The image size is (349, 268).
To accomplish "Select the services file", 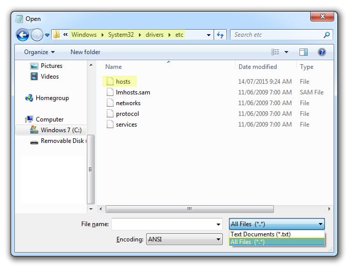I will [x=126, y=125].
